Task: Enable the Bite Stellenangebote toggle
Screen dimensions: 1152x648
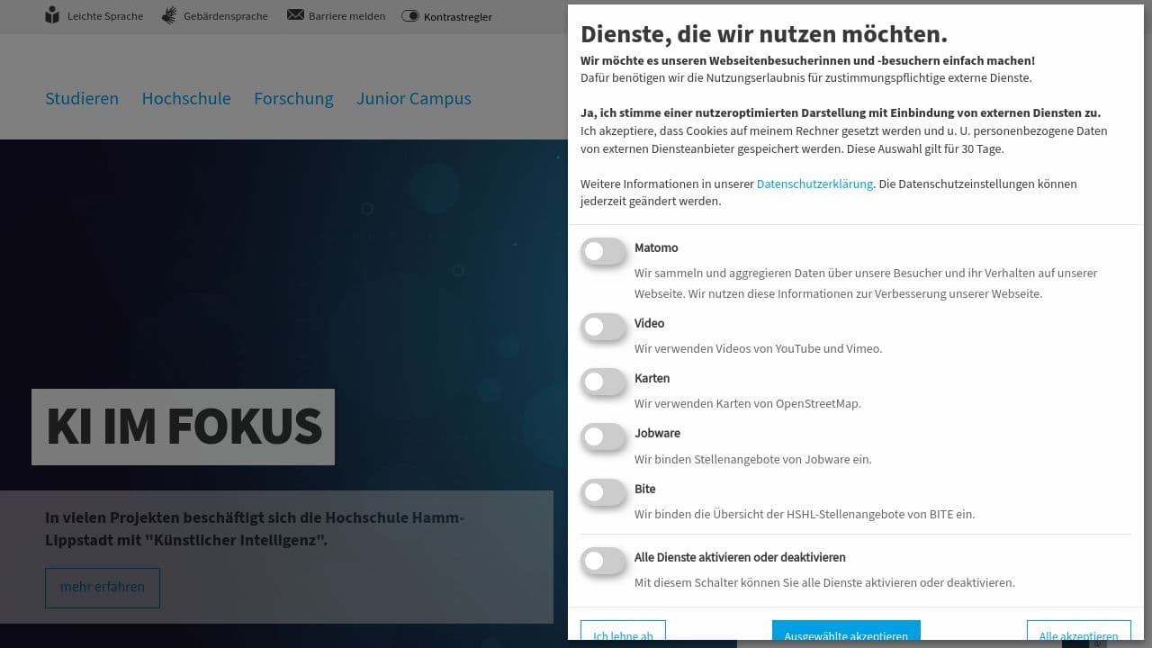Action: point(603,492)
